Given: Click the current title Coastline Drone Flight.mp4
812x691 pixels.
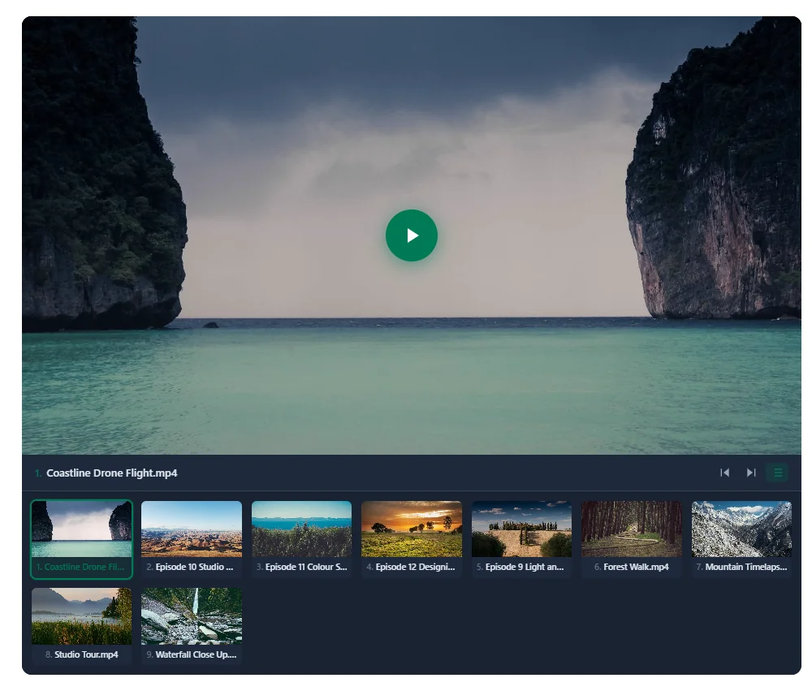Looking at the screenshot, I should coord(112,473).
